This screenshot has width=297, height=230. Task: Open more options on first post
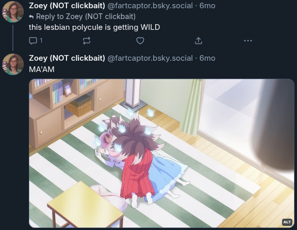[x=248, y=41]
